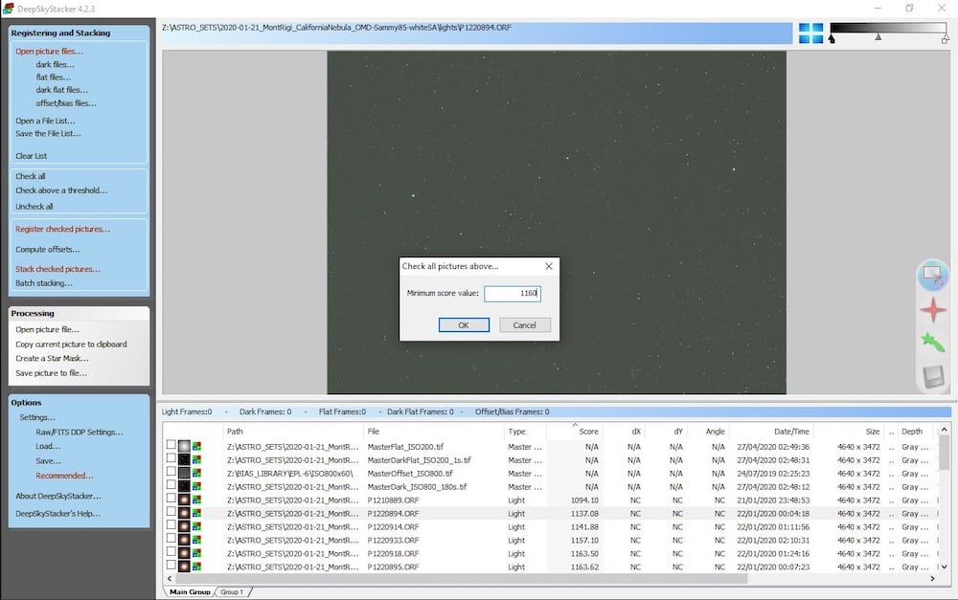This screenshot has height=600, width=958.
Task: Select the green comet tool icon
Action: coord(933,343)
